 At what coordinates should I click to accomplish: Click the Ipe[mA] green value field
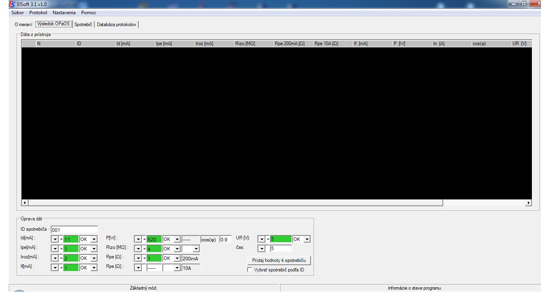(x=71, y=248)
